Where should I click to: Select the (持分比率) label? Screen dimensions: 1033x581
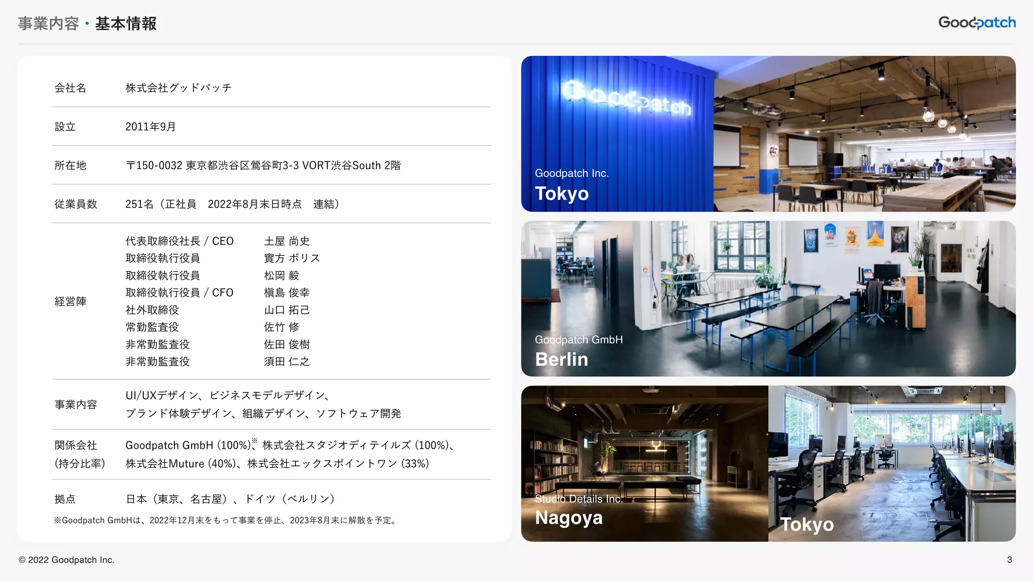coord(80,463)
